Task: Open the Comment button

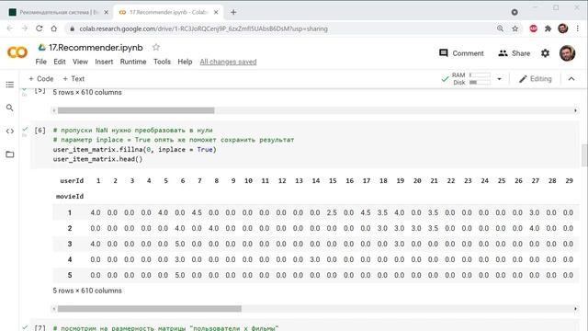Action: coord(461,53)
